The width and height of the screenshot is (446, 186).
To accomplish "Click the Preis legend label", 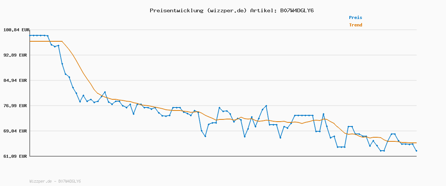I will pyautogui.click(x=355, y=17).
